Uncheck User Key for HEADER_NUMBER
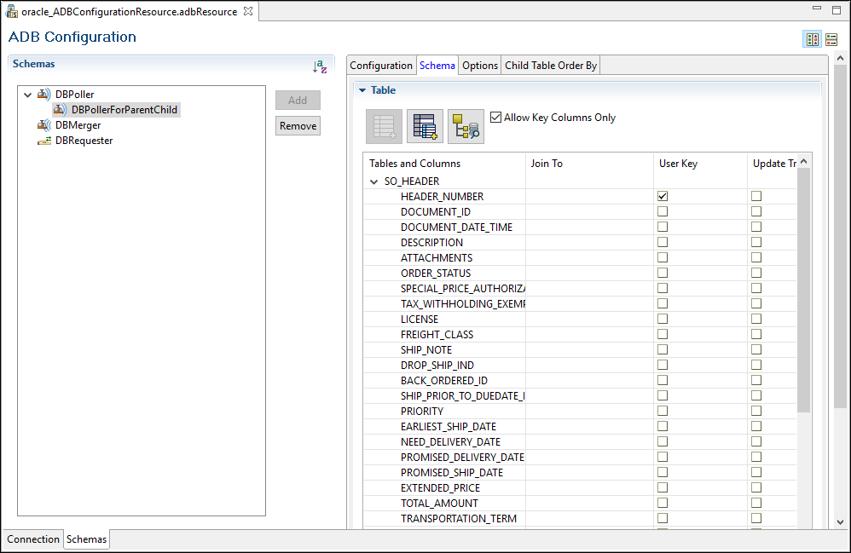This screenshot has height=553, width=851. coord(663,196)
